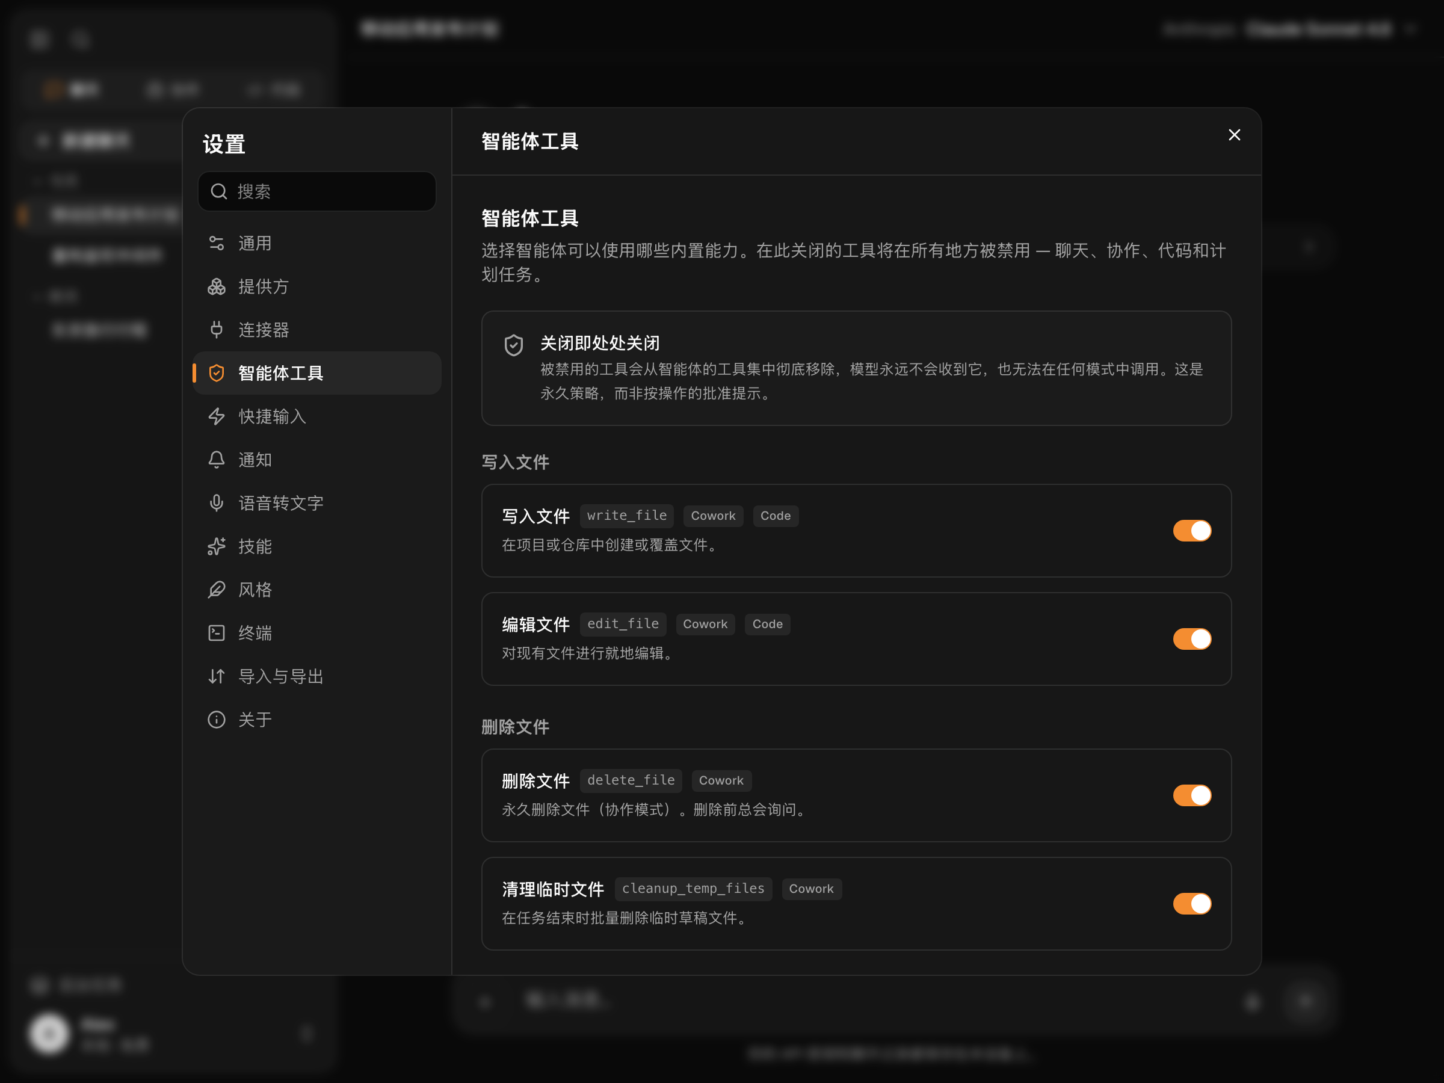Click the Code tag on 写入文件

pos(776,516)
